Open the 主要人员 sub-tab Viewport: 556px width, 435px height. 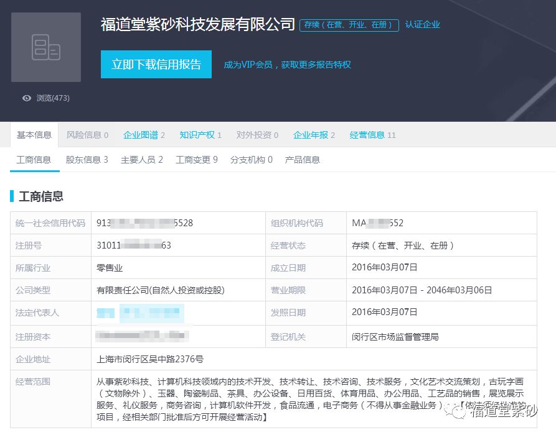pyautogui.click(x=142, y=160)
